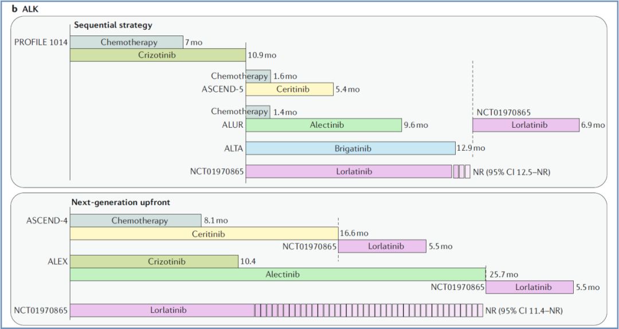Viewport: 619px width, 329px height.
Task: Click the '9.6 mo' value
Action: click(x=416, y=126)
